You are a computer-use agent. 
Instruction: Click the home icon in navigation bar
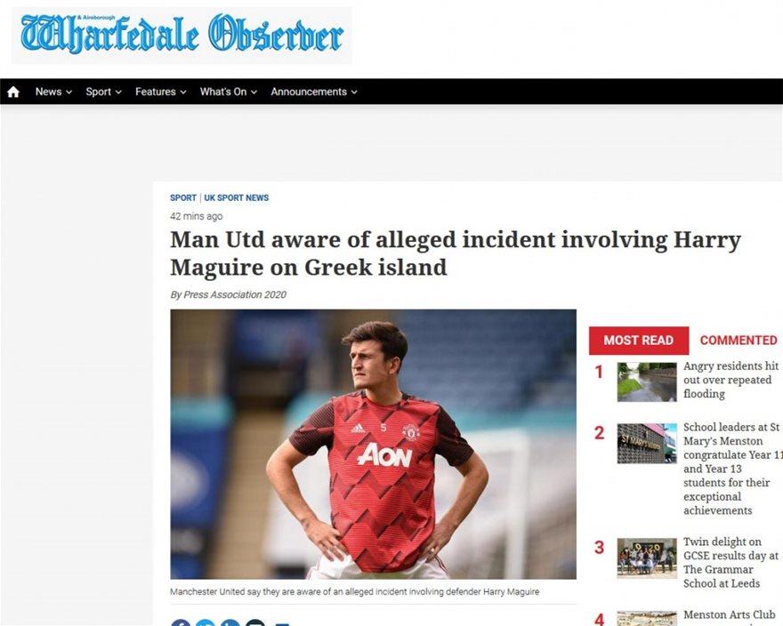(13, 92)
